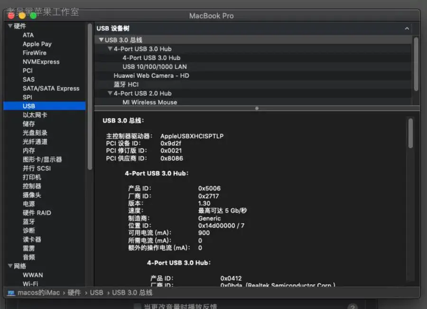Collapse the USB 3.0 总线 tree node
The width and height of the screenshot is (427, 309).
click(101, 40)
